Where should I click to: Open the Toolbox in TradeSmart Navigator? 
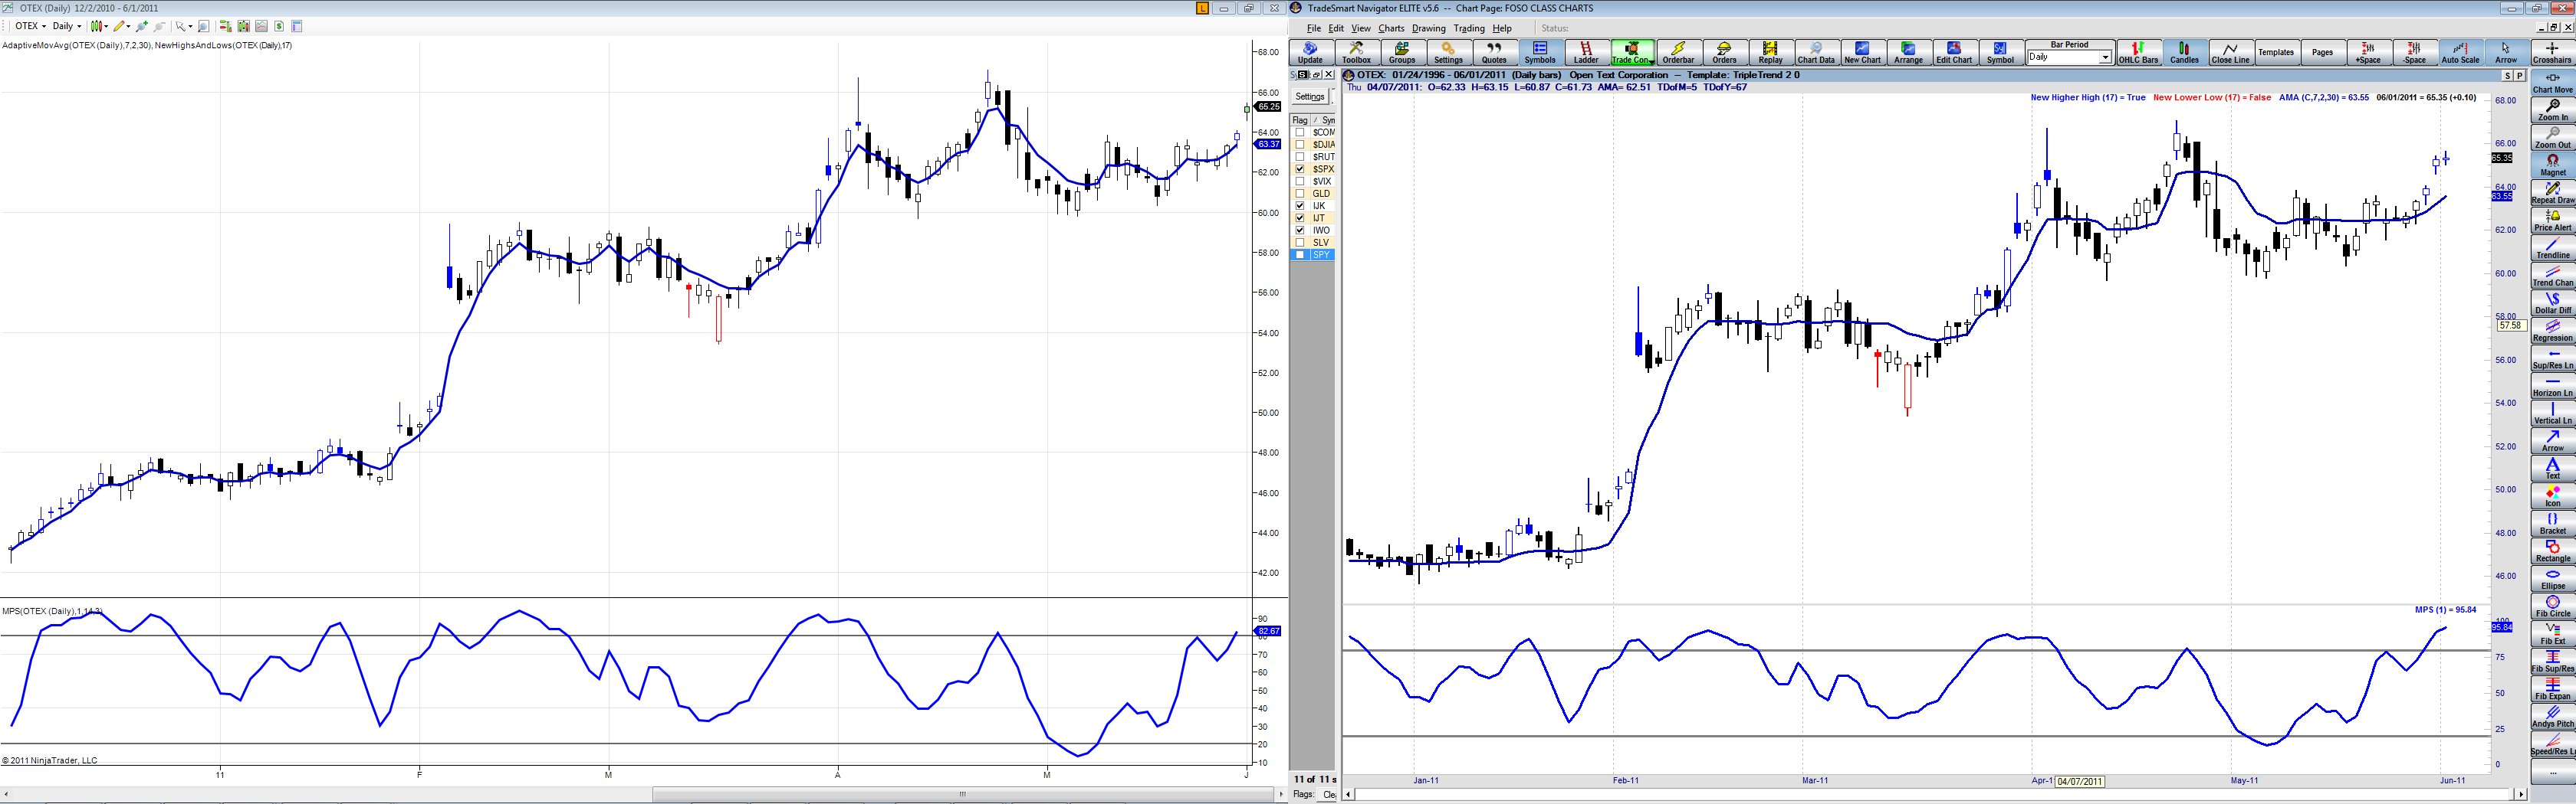pyautogui.click(x=1356, y=53)
